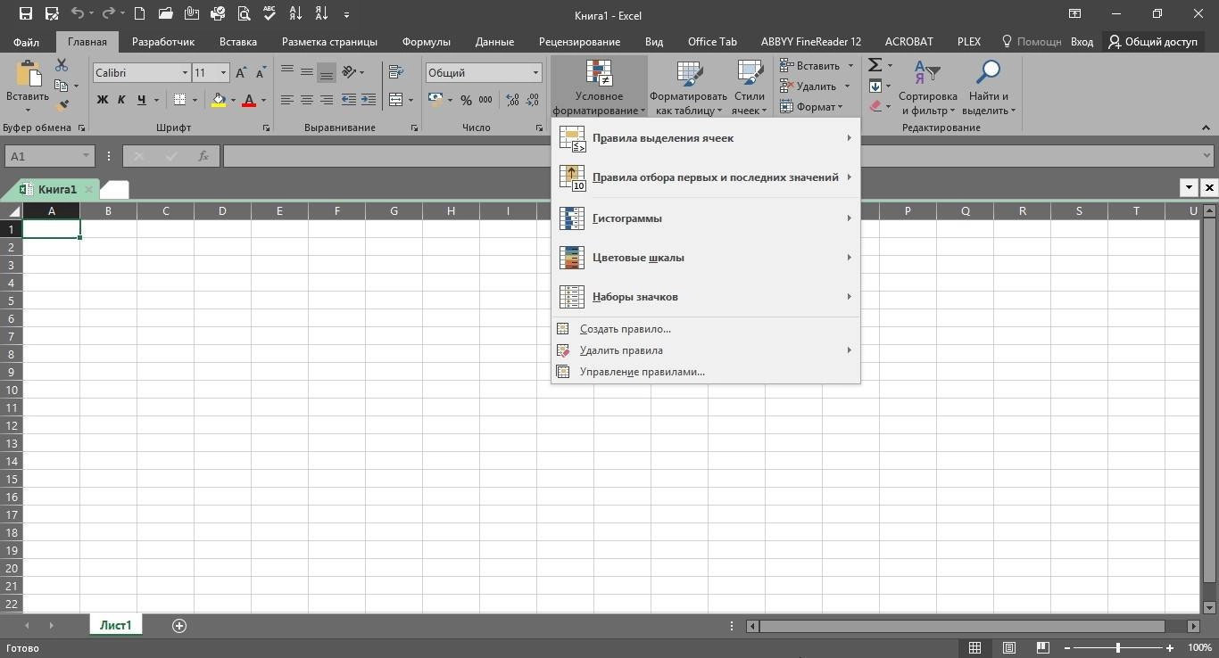Click the Increase Indent icon
This screenshot has width=1219, height=658.
(369, 100)
